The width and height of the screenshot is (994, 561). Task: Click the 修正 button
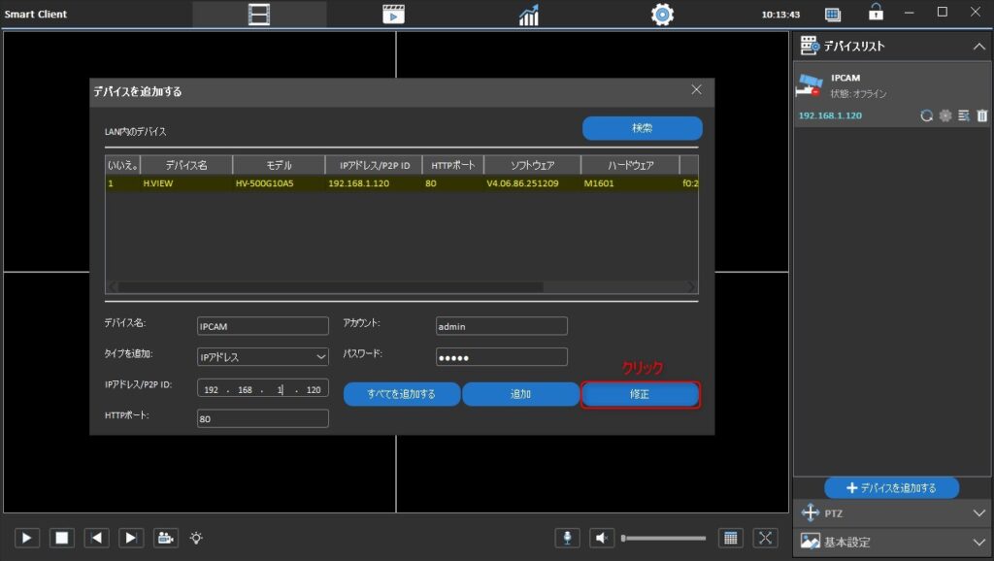tap(640, 394)
